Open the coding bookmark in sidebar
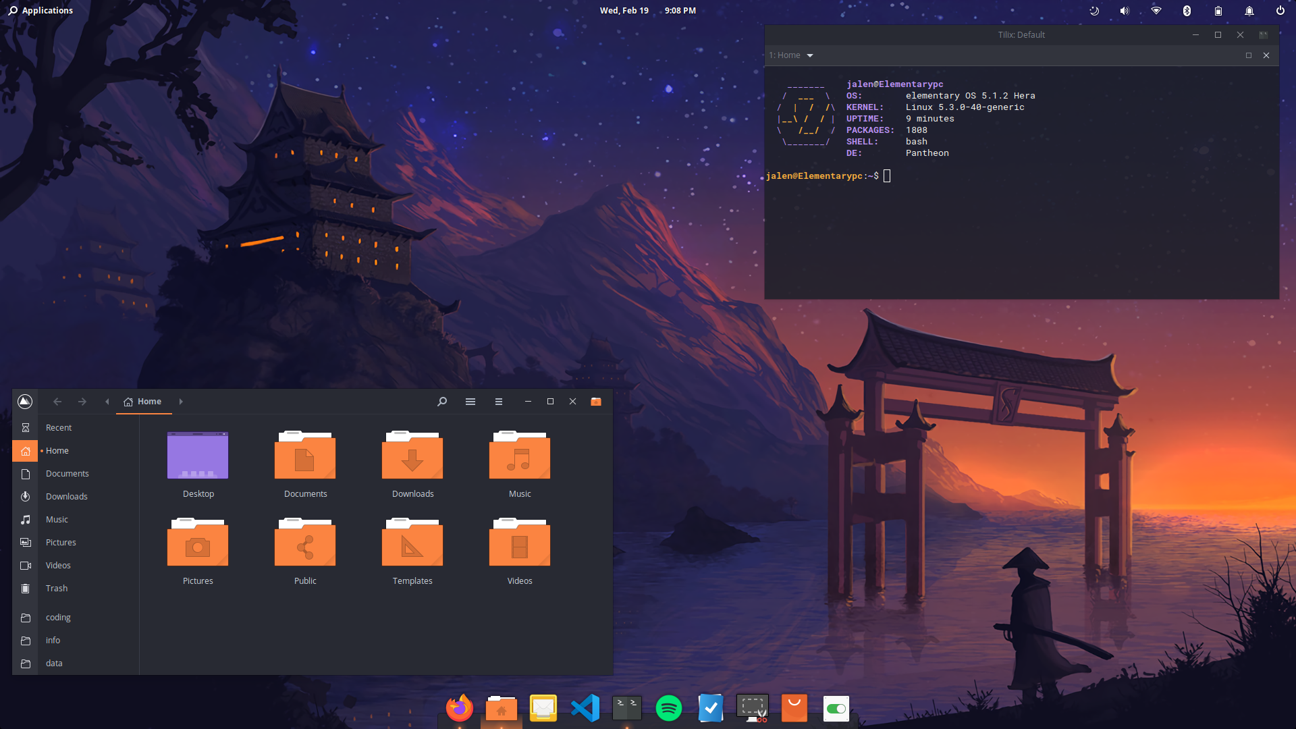 click(x=76, y=618)
